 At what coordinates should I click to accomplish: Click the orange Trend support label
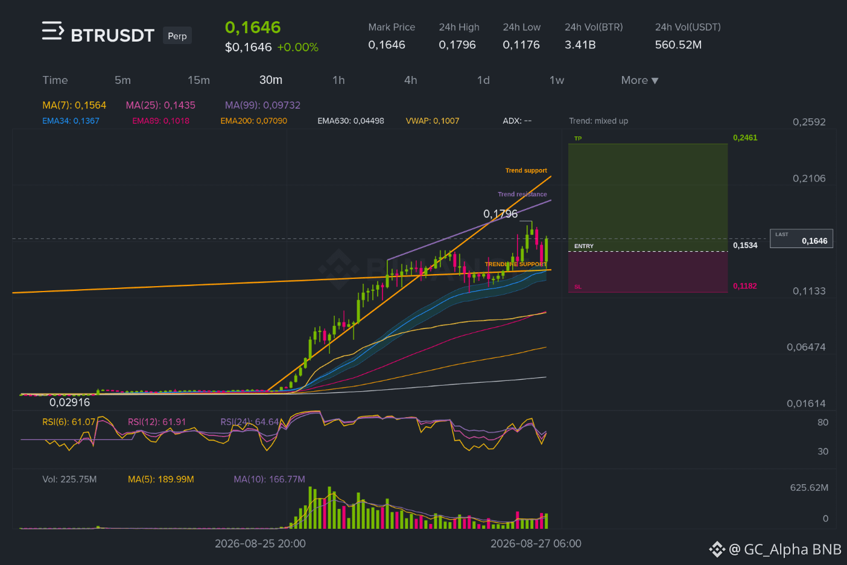pyautogui.click(x=526, y=170)
